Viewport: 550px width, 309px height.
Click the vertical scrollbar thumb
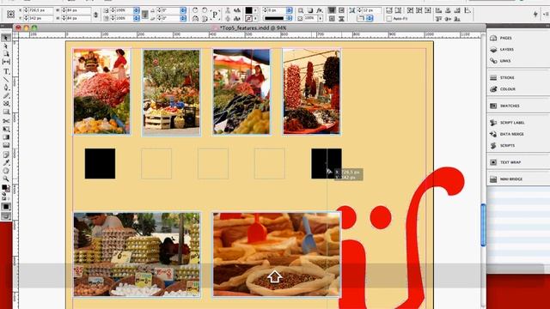483,225
